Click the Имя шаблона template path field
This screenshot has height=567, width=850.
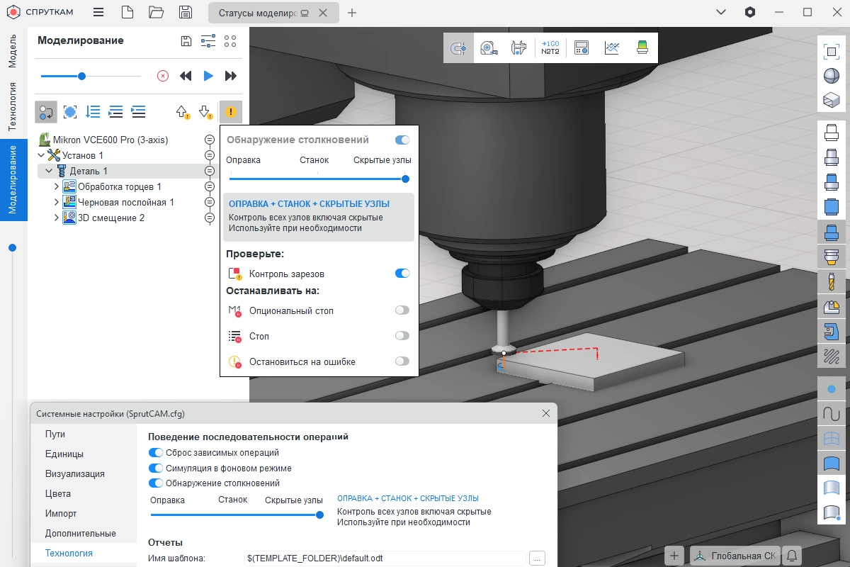pos(385,558)
